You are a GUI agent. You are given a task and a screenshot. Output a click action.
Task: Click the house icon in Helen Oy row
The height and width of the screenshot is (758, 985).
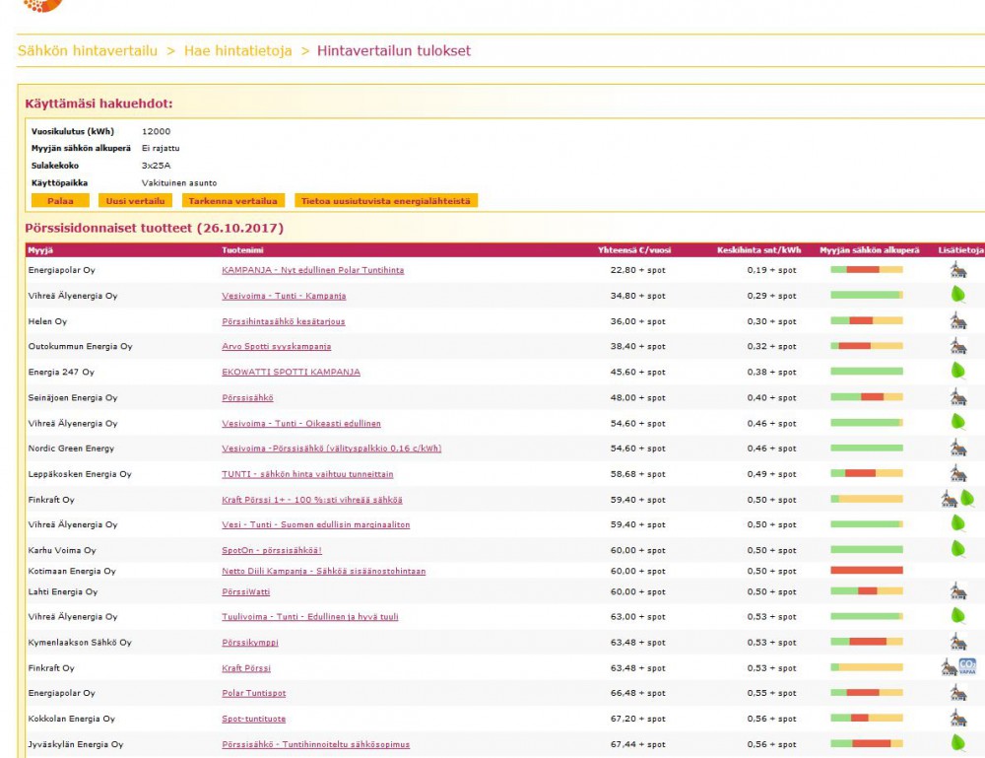(957, 320)
